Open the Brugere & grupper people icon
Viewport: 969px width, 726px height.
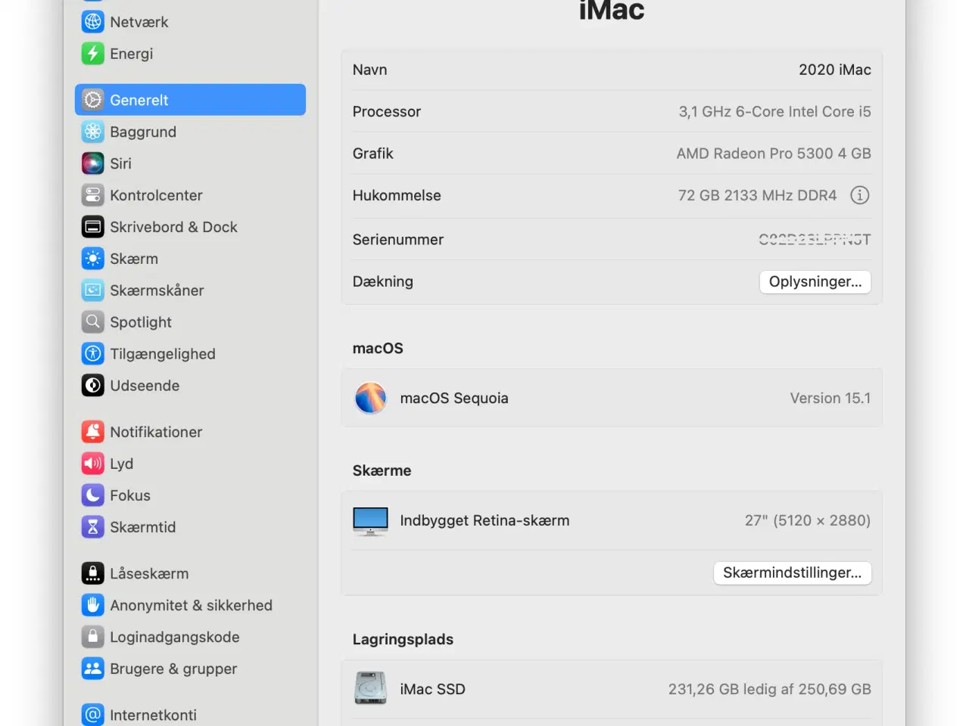(92, 669)
